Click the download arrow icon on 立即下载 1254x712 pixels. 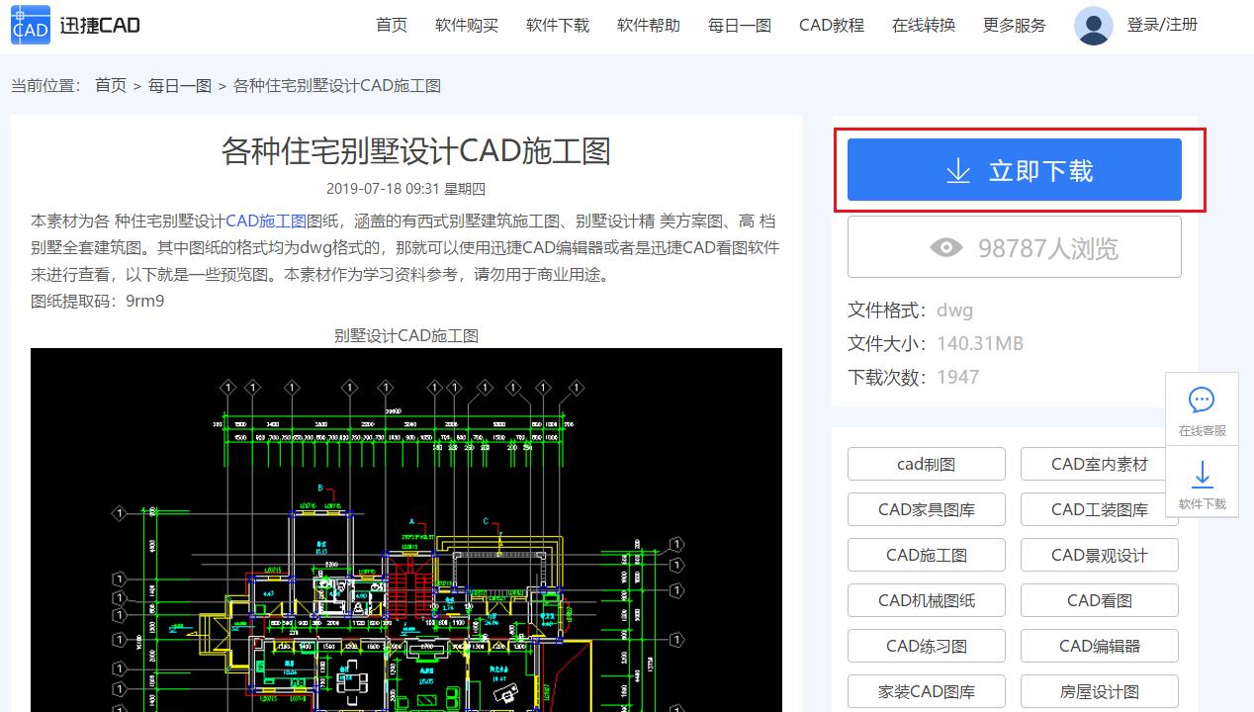pyautogui.click(x=957, y=169)
